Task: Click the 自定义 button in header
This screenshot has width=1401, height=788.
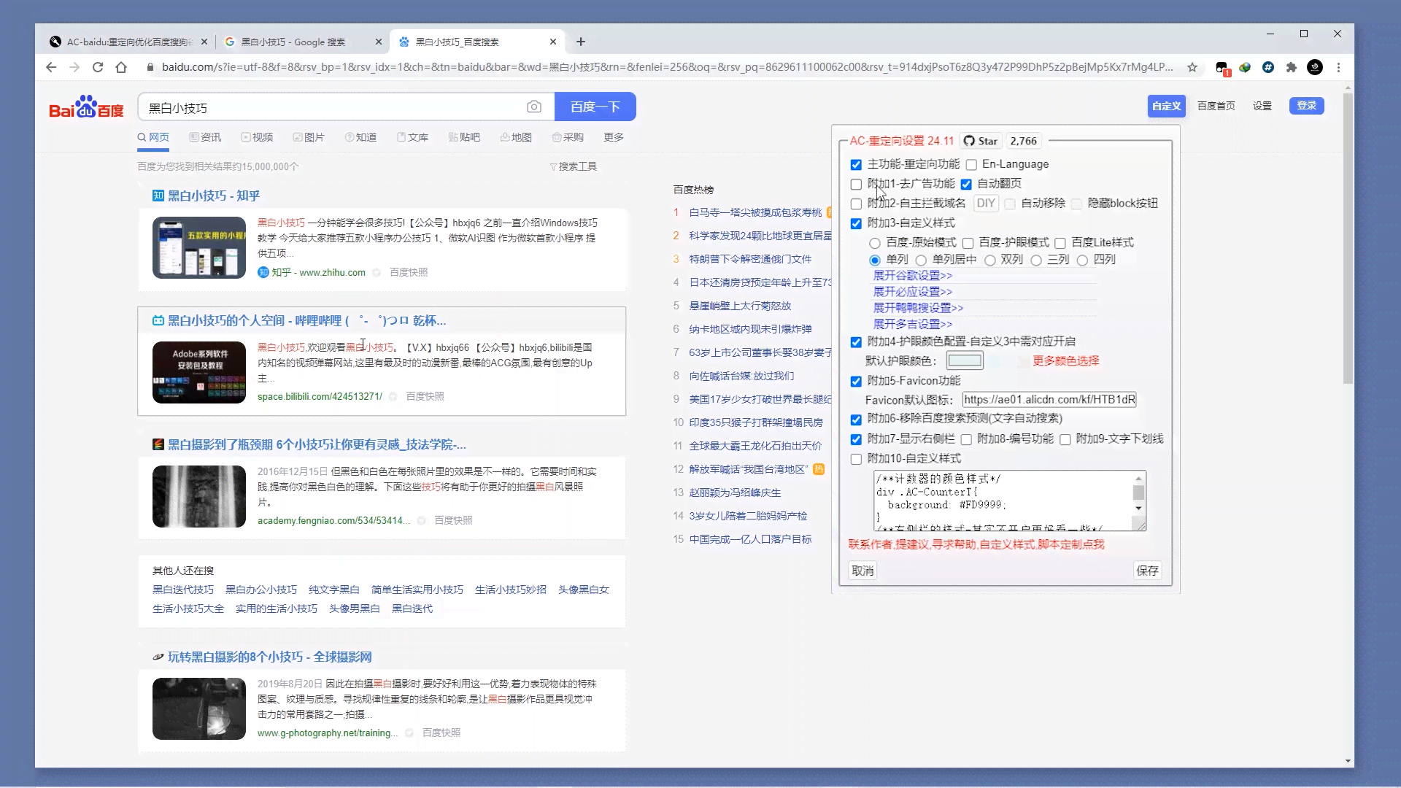Action: (1166, 106)
